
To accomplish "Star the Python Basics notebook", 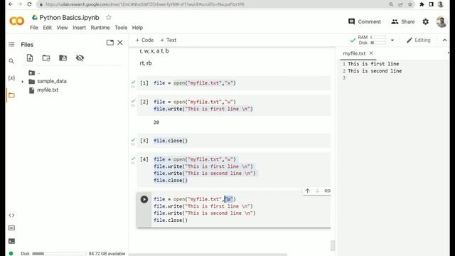I will 109,17.
